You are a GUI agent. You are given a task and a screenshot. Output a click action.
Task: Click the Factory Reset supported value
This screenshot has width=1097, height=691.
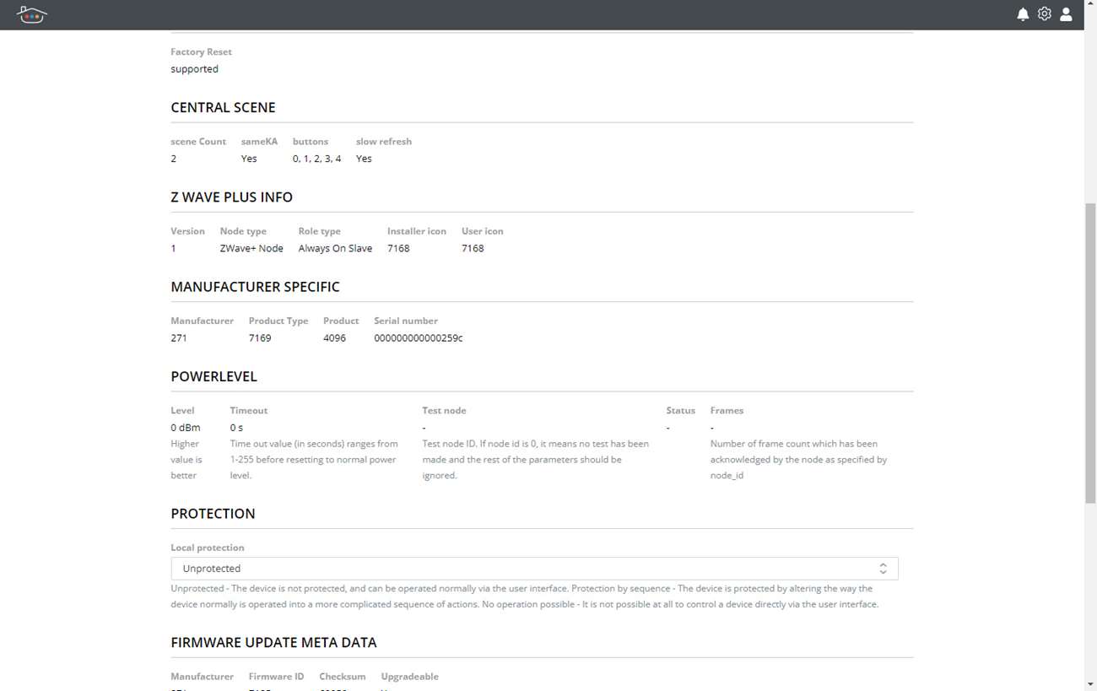194,69
